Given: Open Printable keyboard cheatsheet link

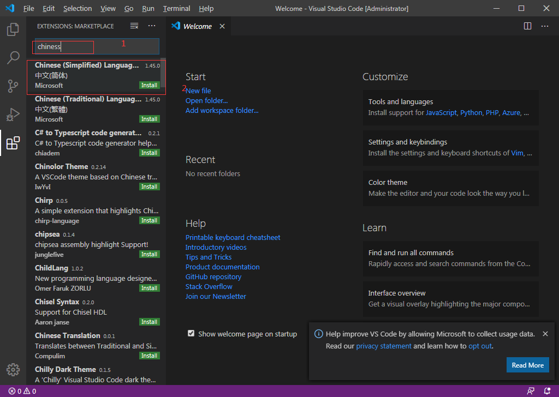Looking at the screenshot, I should (x=233, y=237).
